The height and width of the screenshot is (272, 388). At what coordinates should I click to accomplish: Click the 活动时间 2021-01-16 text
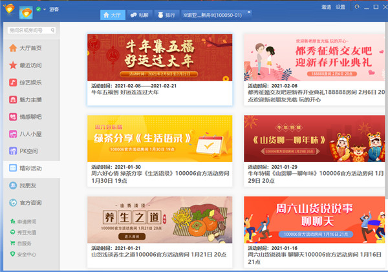point(273,248)
